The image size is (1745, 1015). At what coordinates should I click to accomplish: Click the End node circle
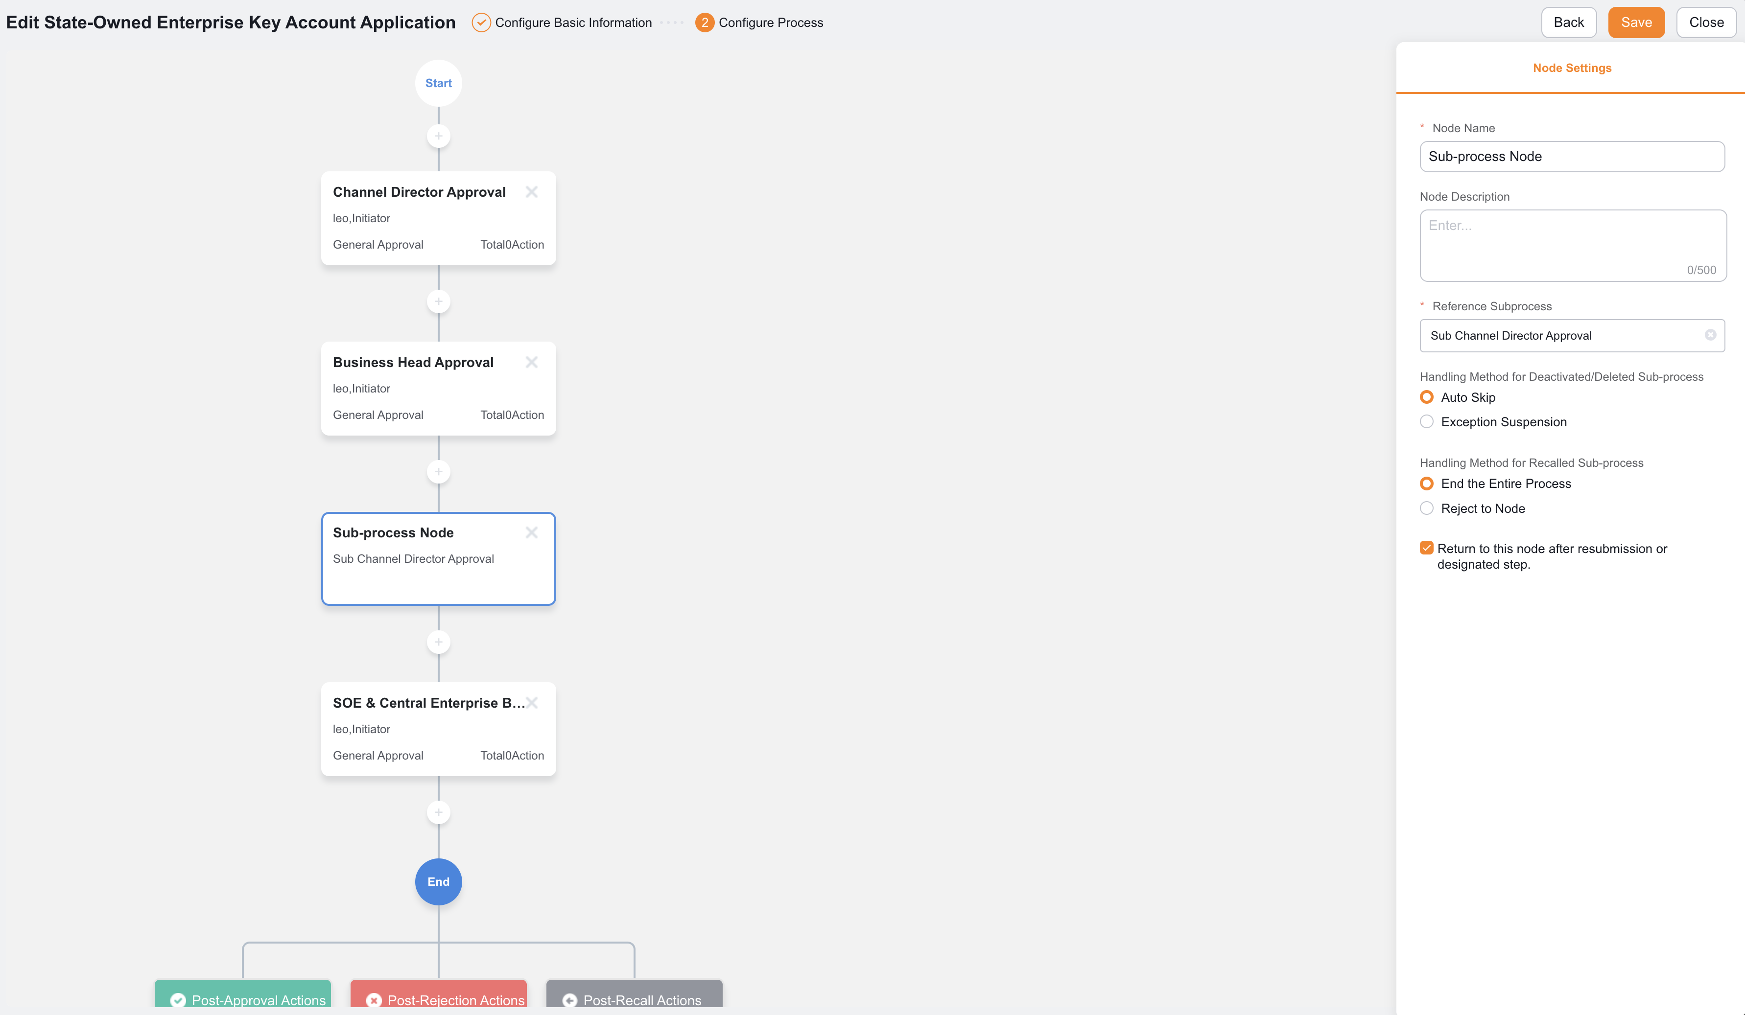tap(438, 881)
